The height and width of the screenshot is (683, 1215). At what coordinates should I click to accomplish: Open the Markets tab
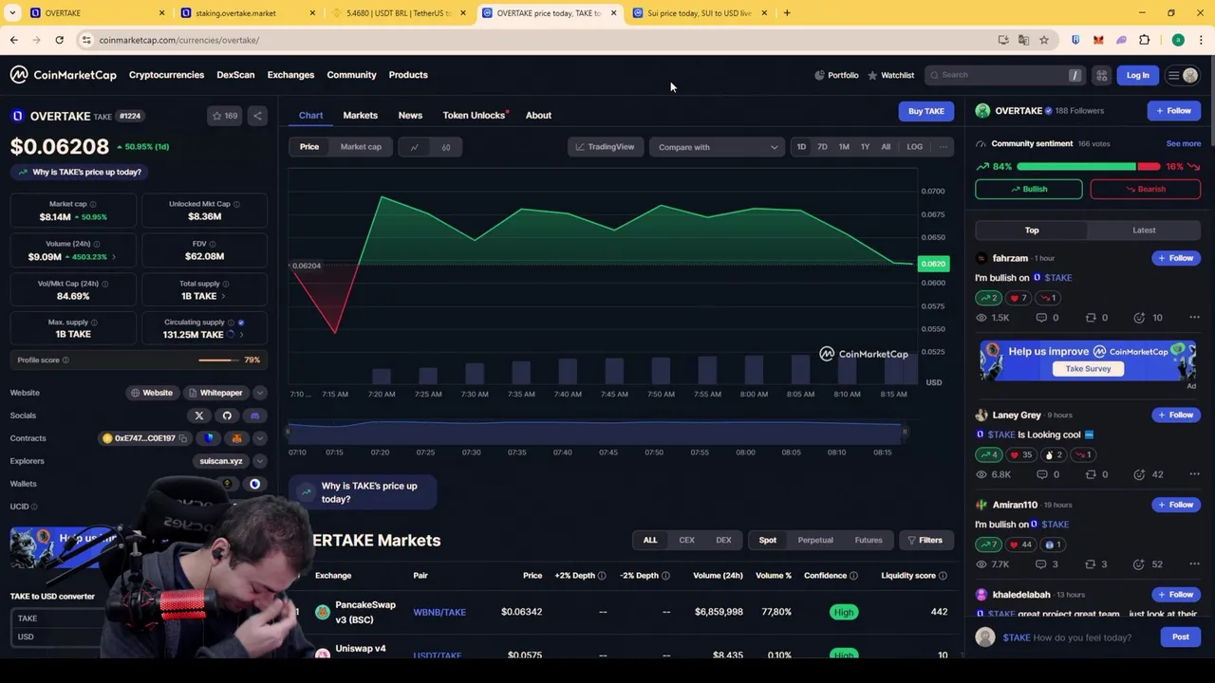click(x=360, y=115)
